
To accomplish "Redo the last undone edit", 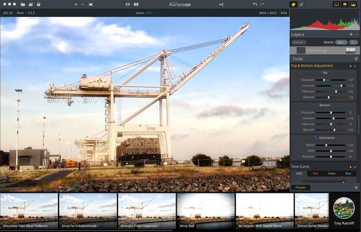I will [x=262, y=4].
